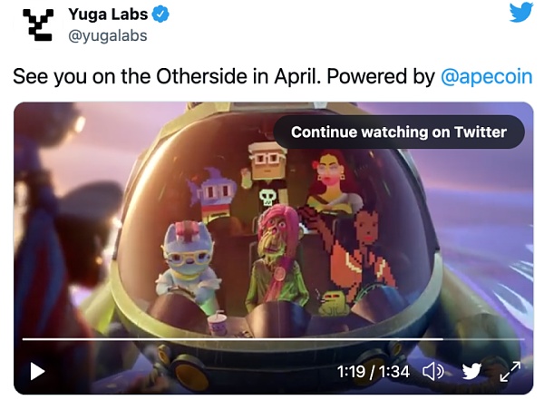Open the @apecoin mention link

[x=486, y=77]
